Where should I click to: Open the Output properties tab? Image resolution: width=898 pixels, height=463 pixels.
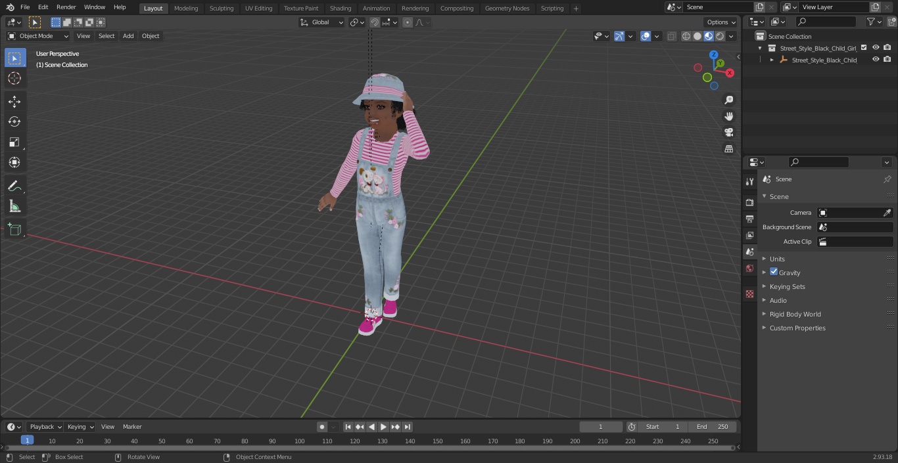[x=749, y=219]
